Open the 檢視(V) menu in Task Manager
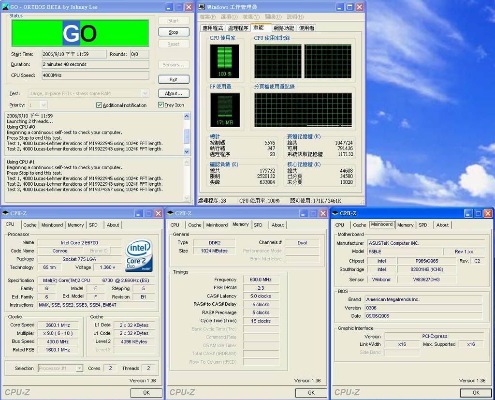495x400 pixels. [251, 17]
